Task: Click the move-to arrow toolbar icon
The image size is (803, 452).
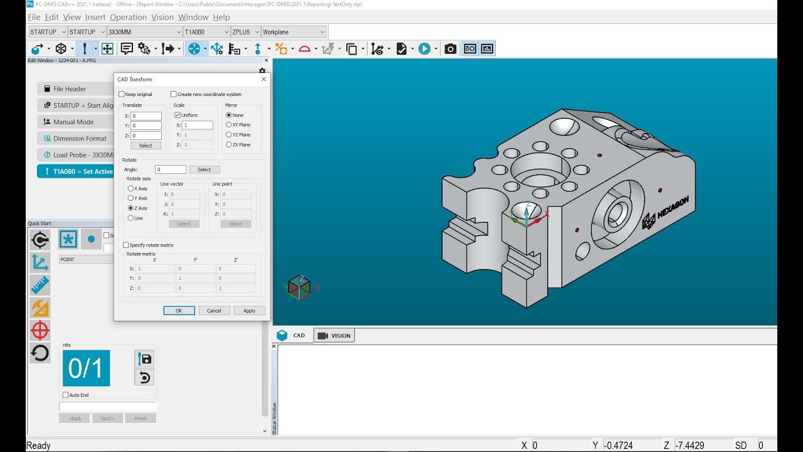Action: pos(168,48)
